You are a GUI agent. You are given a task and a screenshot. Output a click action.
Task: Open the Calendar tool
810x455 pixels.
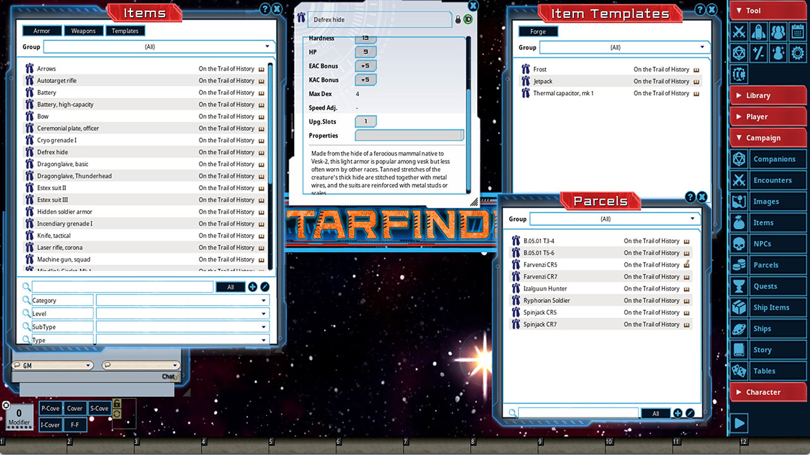pos(797,31)
